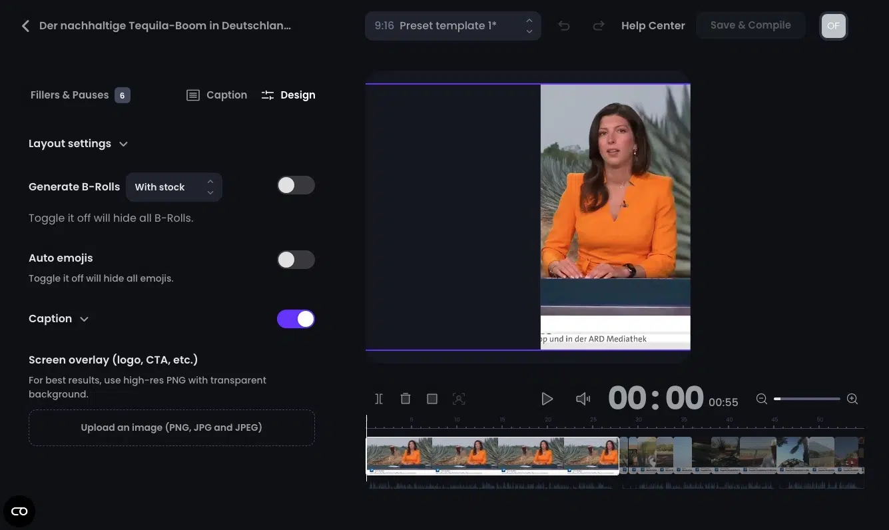The height and width of the screenshot is (530, 889).
Task: Click the back arrow to exit project
Action: (x=25, y=25)
